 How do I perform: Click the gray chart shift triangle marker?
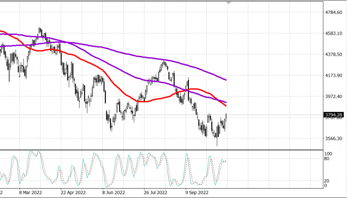click(229, 3)
